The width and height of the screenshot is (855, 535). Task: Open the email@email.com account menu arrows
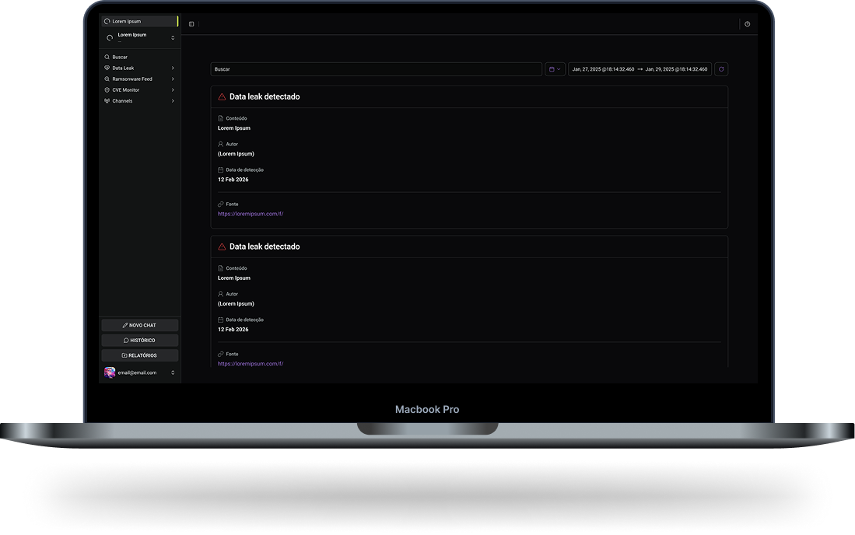coord(173,372)
